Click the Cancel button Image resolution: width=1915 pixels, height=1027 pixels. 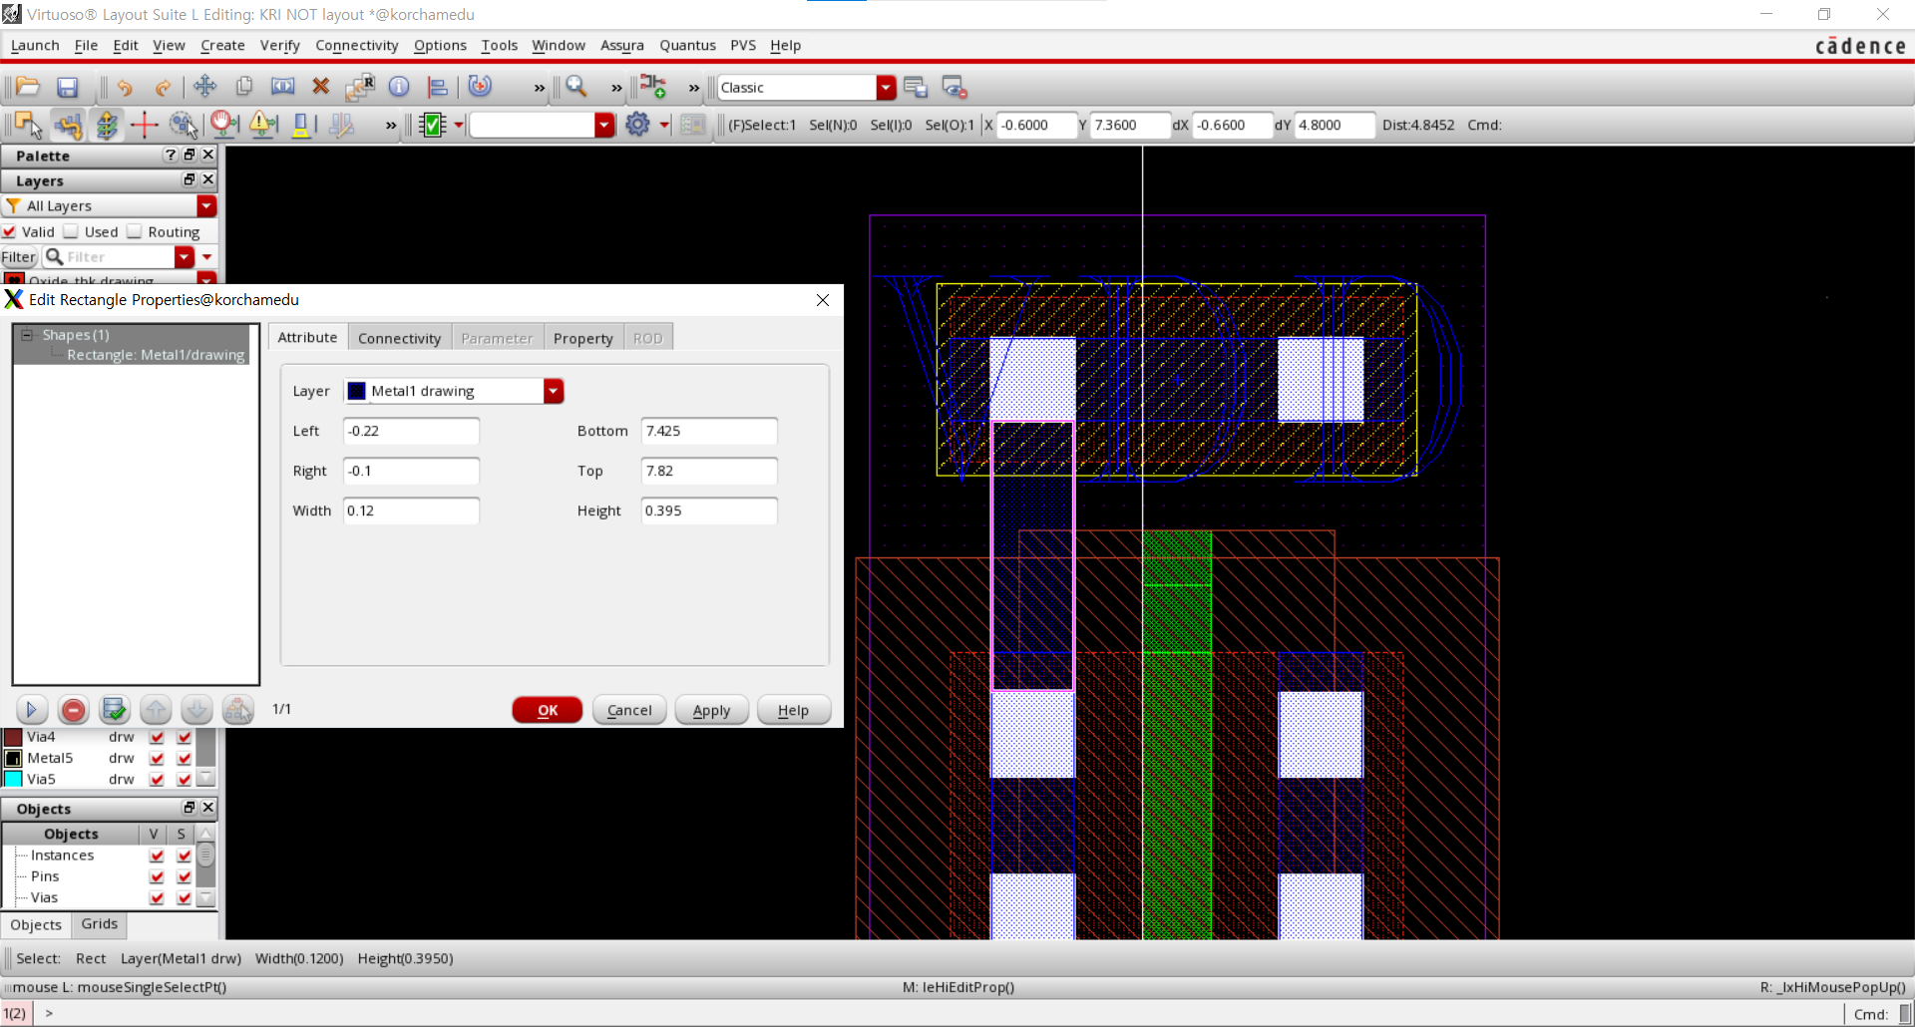(629, 710)
